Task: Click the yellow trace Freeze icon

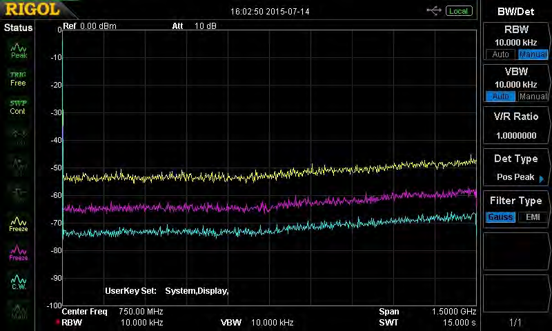Action: tap(19, 224)
